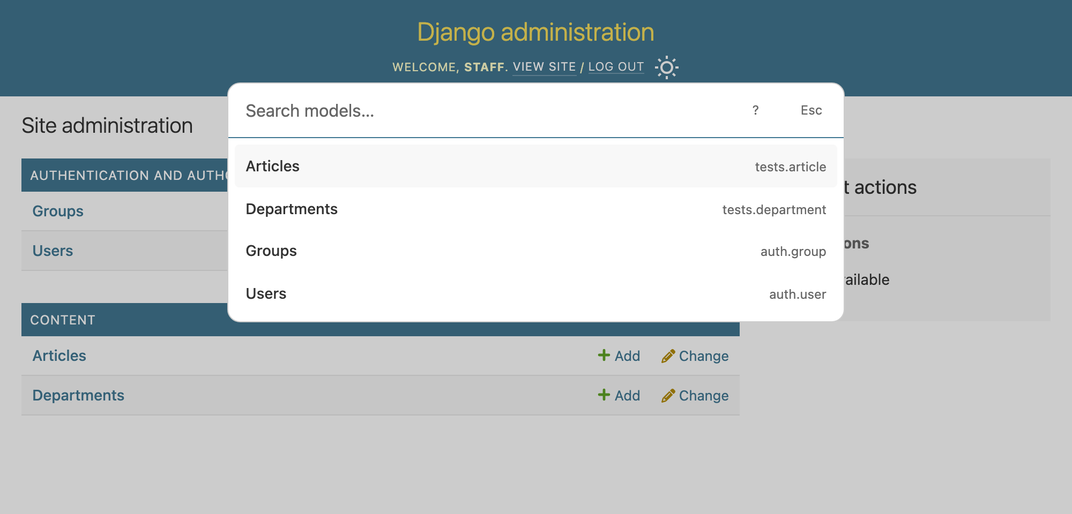Click the tests.department label in results
The height and width of the screenshot is (514, 1072).
point(775,210)
